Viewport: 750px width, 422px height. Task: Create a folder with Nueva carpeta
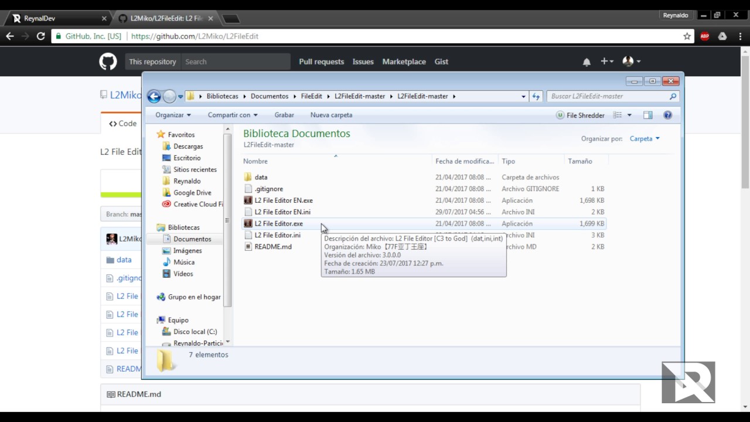click(331, 115)
